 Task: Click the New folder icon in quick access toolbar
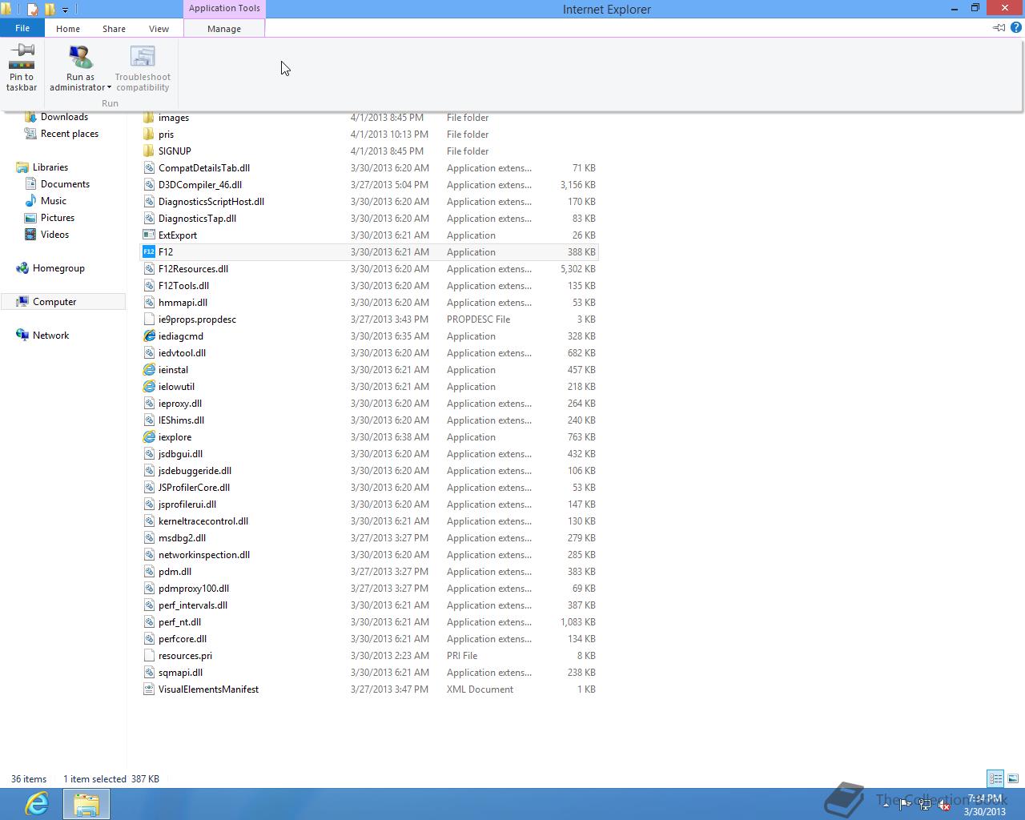coord(50,10)
